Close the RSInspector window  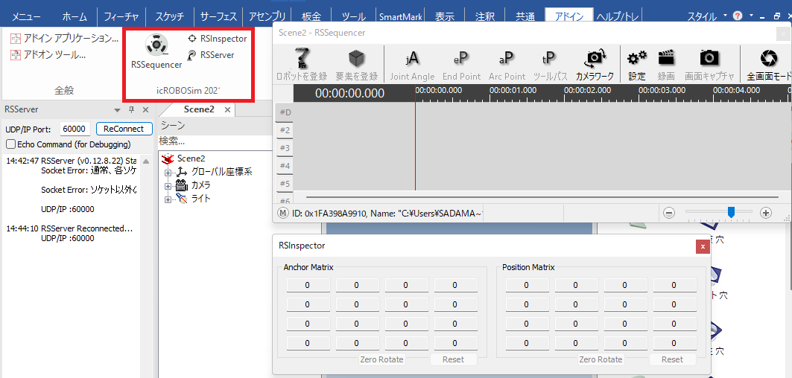tap(703, 246)
